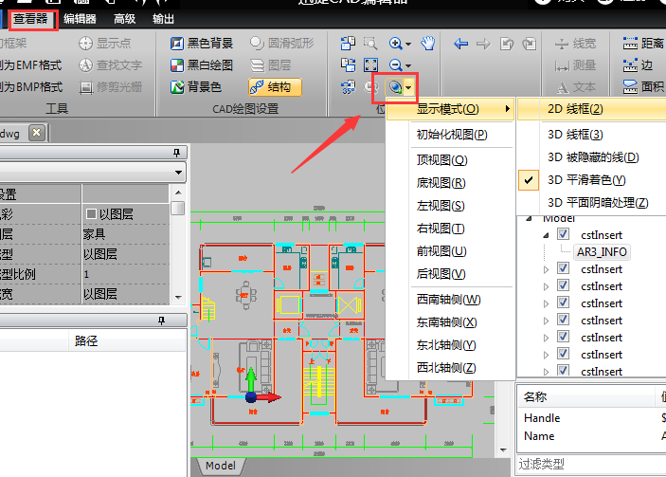Select the black and white drawing icon
Viewport: 666px width, 477px height.
176,65
